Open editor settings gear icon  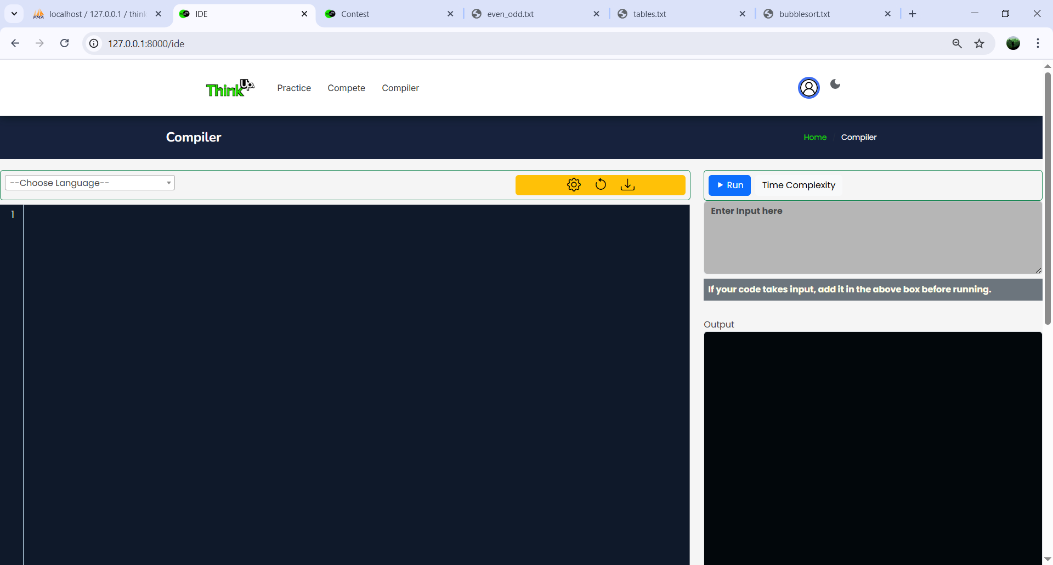coord(574,185)
